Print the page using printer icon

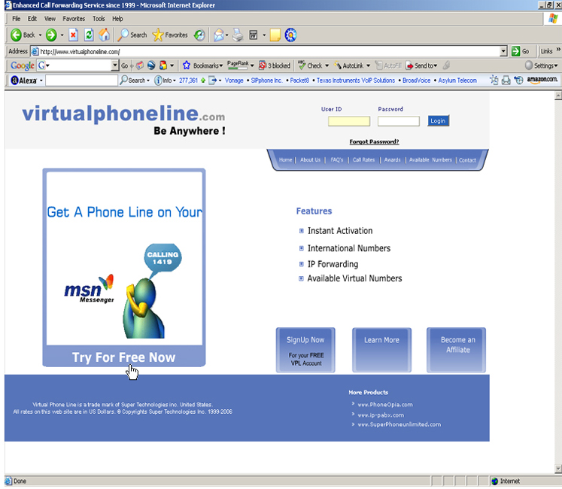(238, 35)
